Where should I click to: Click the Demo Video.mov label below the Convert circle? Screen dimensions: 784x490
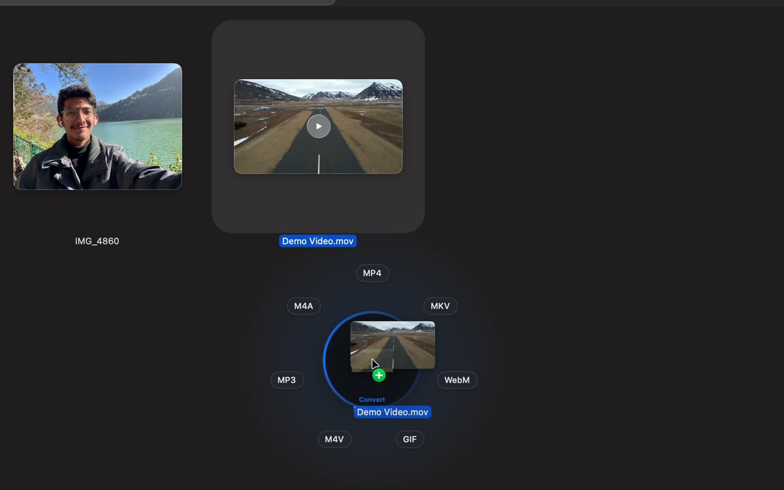393,412
